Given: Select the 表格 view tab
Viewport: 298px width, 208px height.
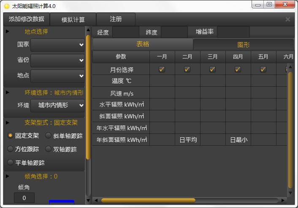Looking at the screenshot, I should point(143,44).
